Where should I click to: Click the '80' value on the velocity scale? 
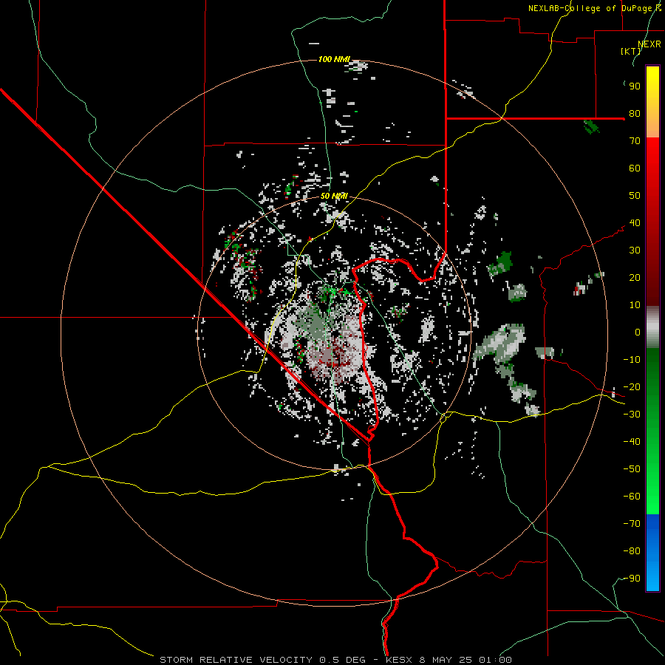point(635,114)
